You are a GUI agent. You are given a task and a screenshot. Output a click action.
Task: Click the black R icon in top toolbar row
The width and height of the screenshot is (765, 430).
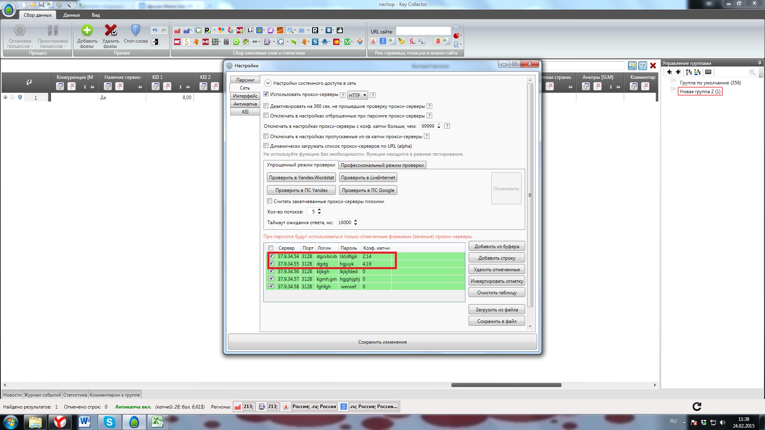coord(315,30)
